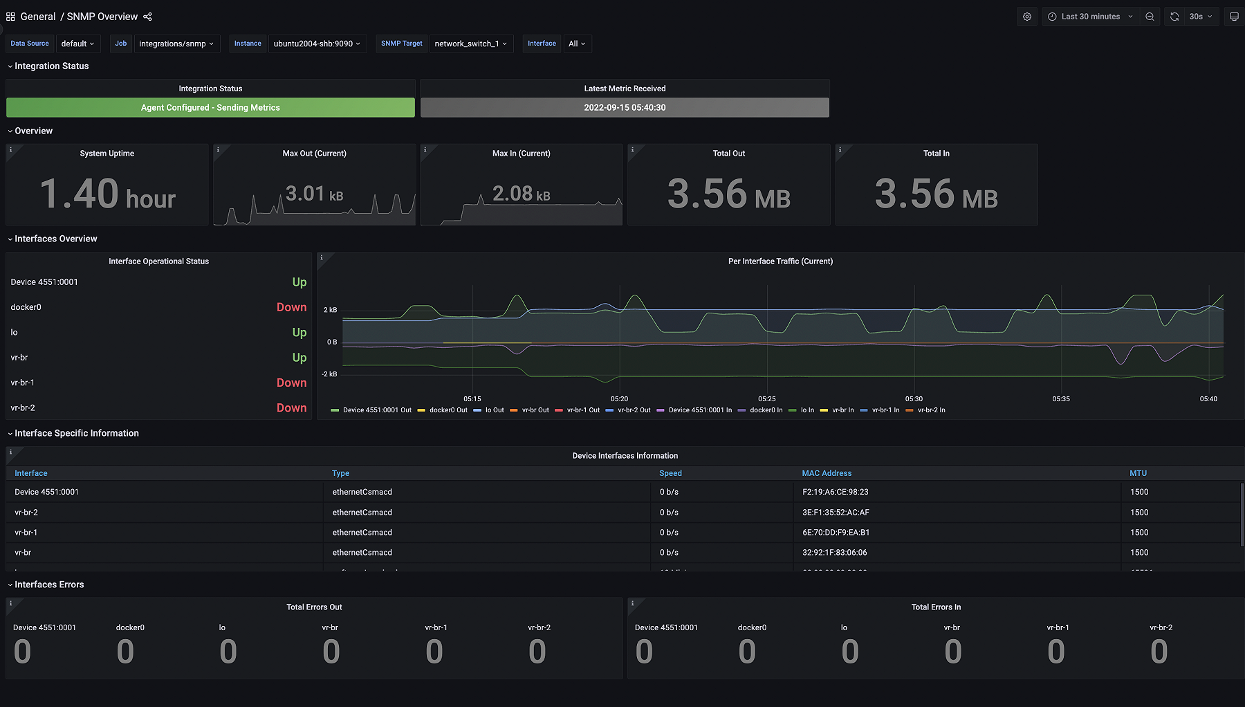This screenshot has height=707, width=1245.
Task: Sort device interfaces by Speed column
Action: coord(670,472)
